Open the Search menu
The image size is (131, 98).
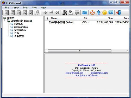(x=16, y=8)
